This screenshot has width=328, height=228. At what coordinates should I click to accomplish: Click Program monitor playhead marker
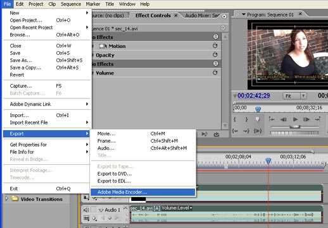[258, 109]
